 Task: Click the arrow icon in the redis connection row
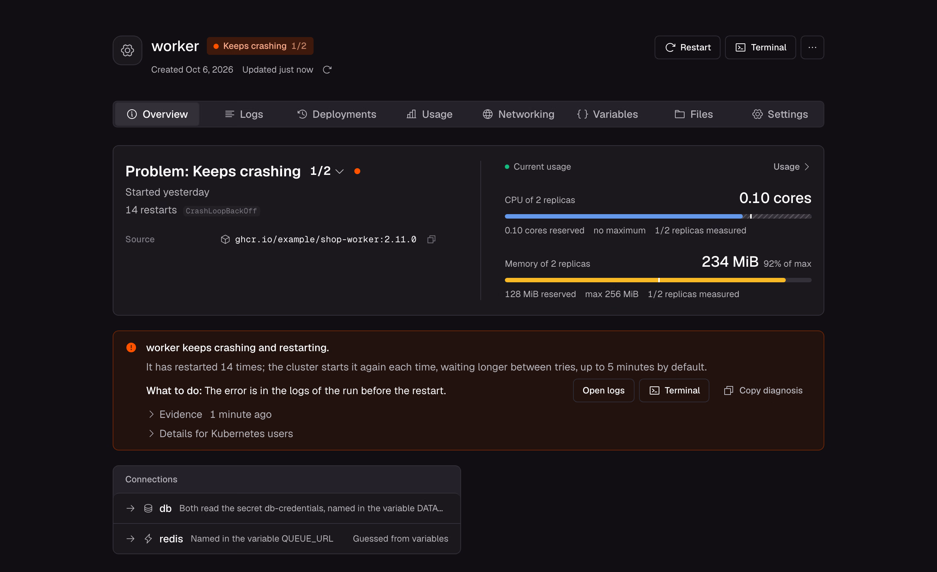tap(130, 539)
